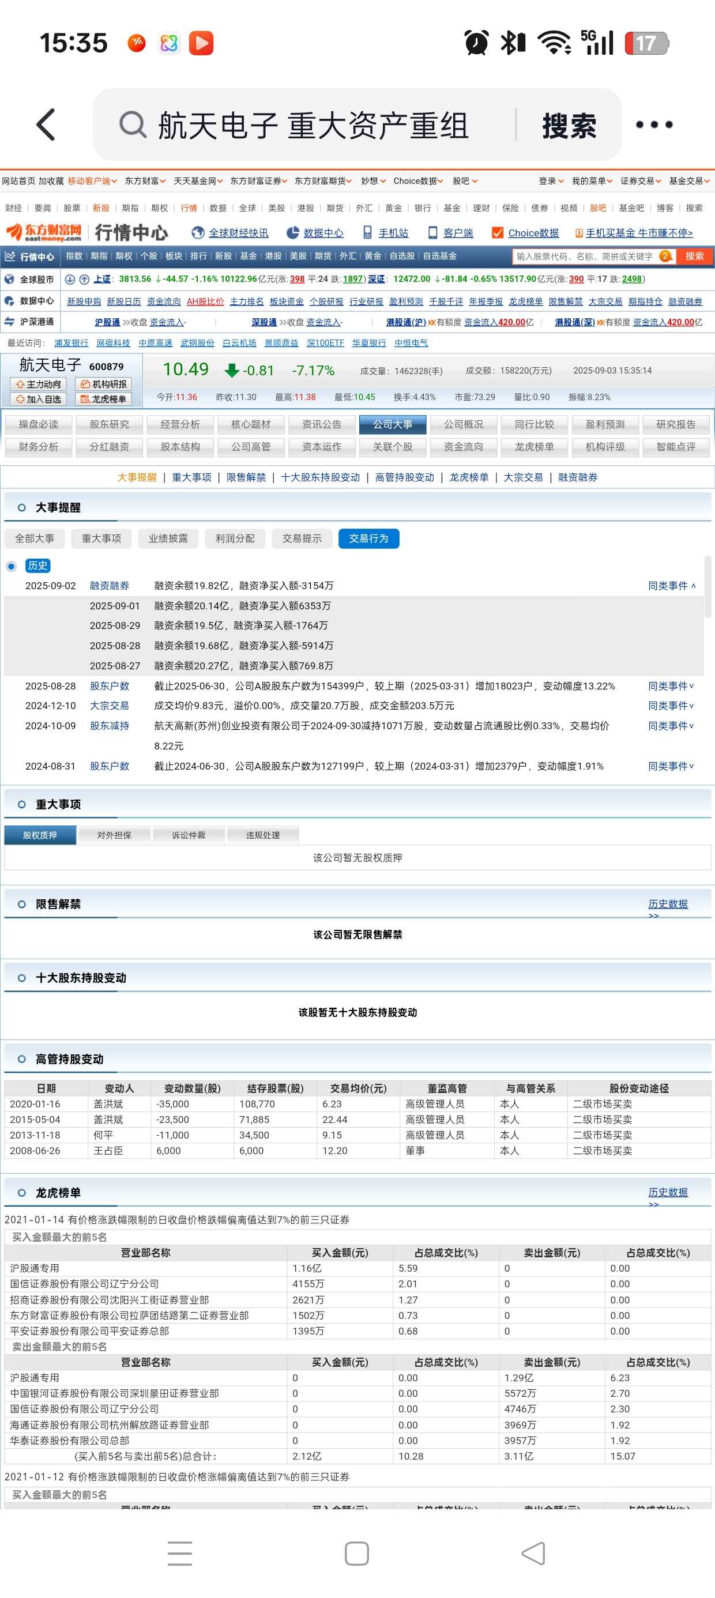Open 数据中心 pie chart icon
Image resolution: width=715 pixels, height=1598 pixels.
293,233
